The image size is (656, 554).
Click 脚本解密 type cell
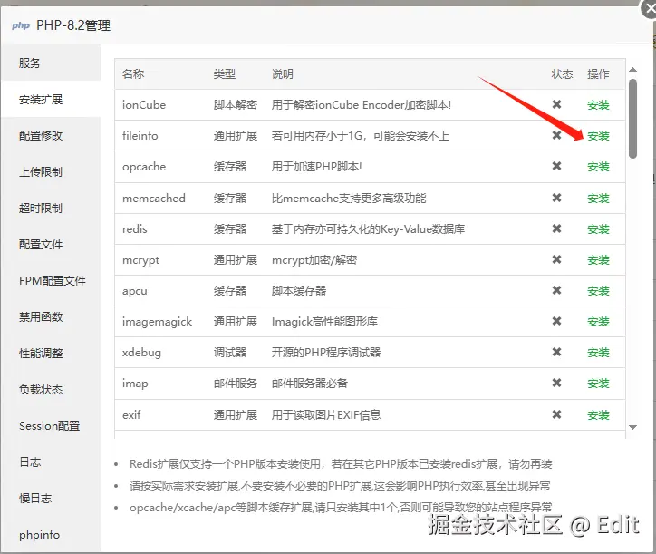(235, 104)
